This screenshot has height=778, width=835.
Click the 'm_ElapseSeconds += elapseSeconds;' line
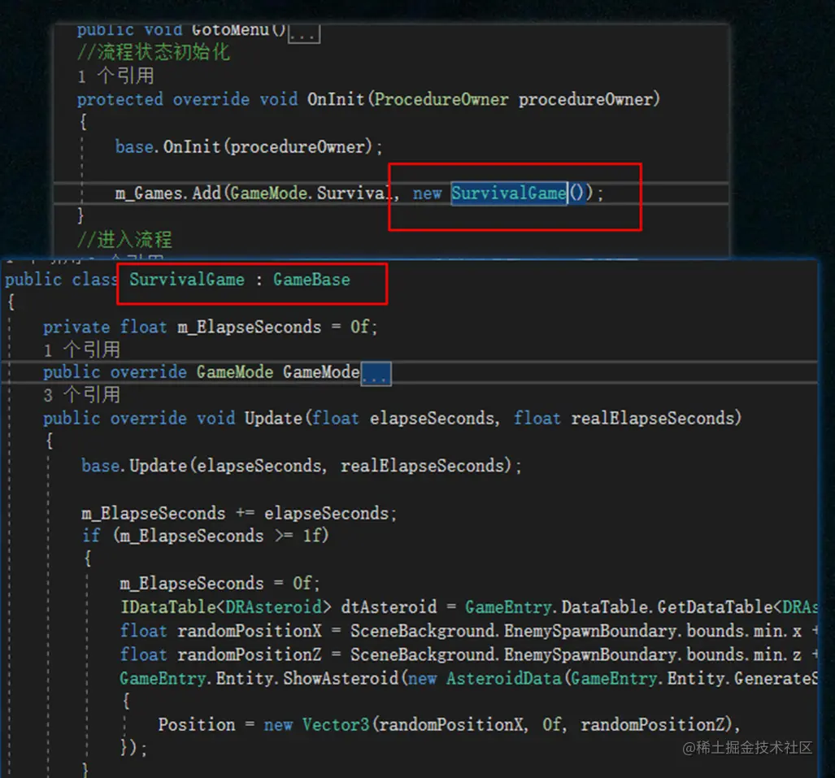click(x=239, y=513)
